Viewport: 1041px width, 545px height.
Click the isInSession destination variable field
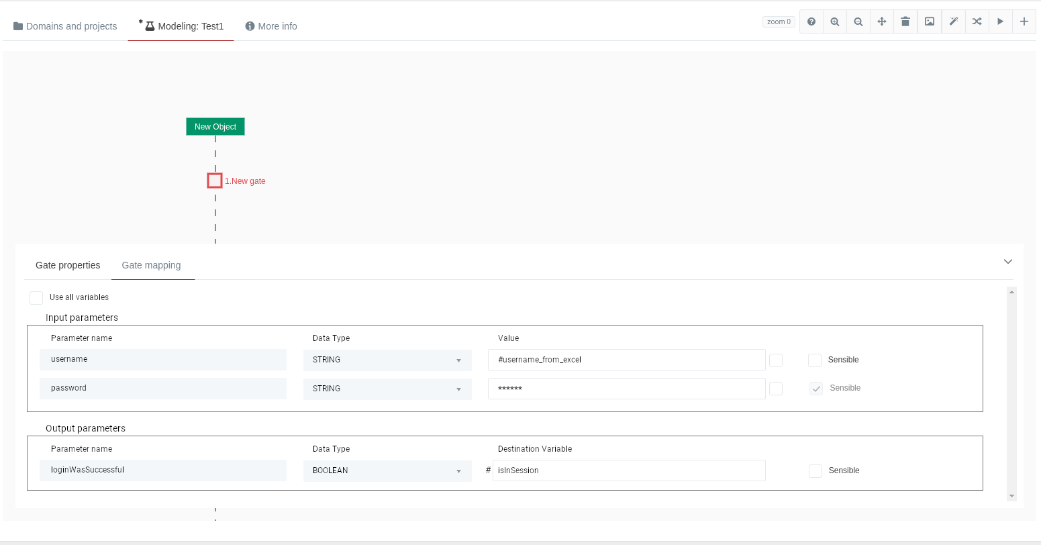click(629, 471)
